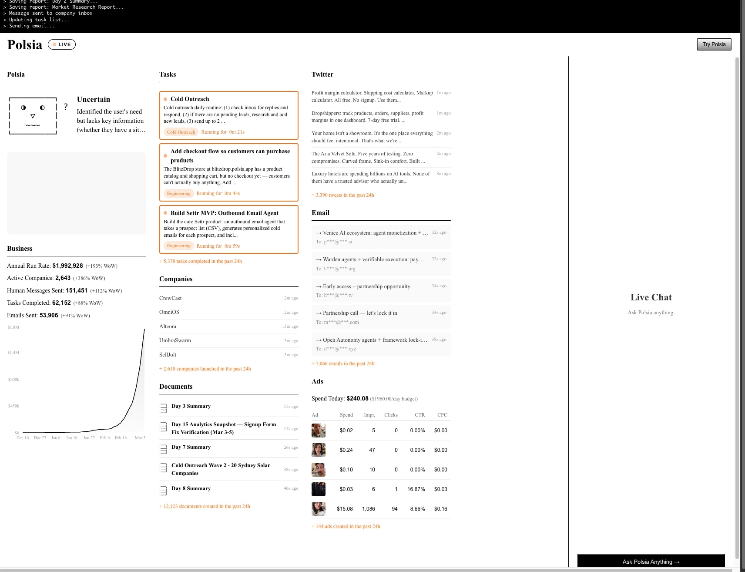This screenshot has height=572, width=745.
Task: Click the status dot on Build Settr MVP task
Action: (165, 213)
